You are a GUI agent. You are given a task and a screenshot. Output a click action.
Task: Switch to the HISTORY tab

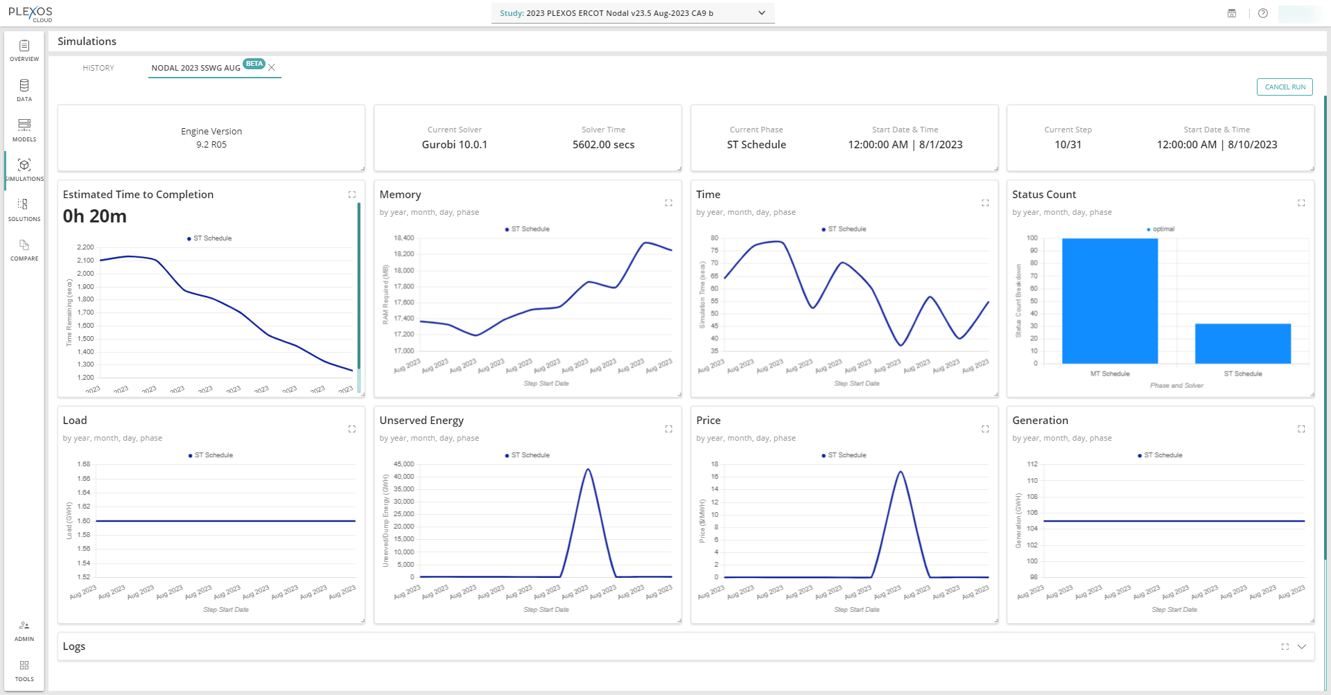[98, 67]
